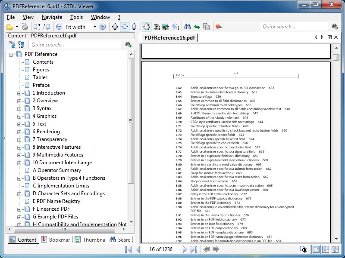Toggle the night-mode brightness icon in status bar

pos(304,249)
